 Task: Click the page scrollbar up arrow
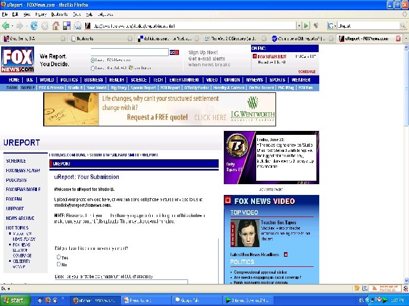pyautogui.click(x=406, y=48)
